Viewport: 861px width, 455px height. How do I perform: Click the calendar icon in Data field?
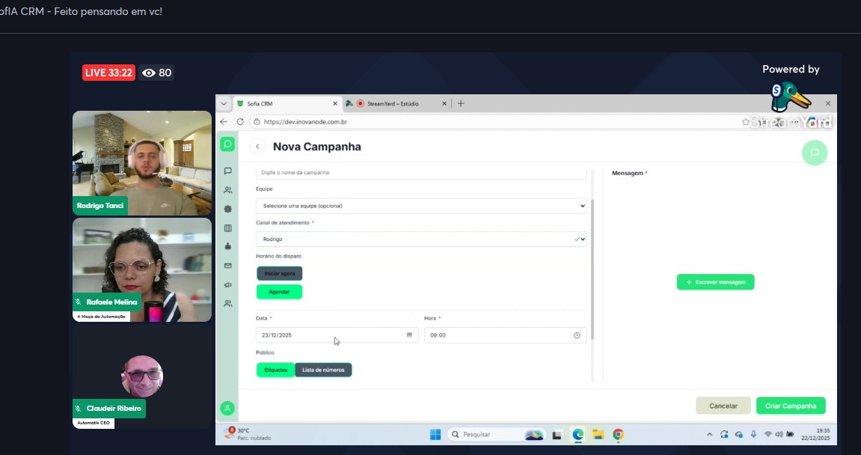(x=409, y=335)
